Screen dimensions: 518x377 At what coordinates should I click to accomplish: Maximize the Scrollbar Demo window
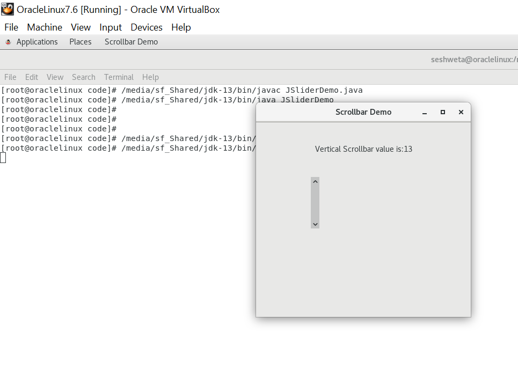tap(443, 112)
